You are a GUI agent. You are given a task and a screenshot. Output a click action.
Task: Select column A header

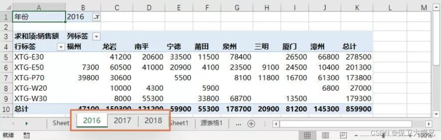click(x=39, y=8)
